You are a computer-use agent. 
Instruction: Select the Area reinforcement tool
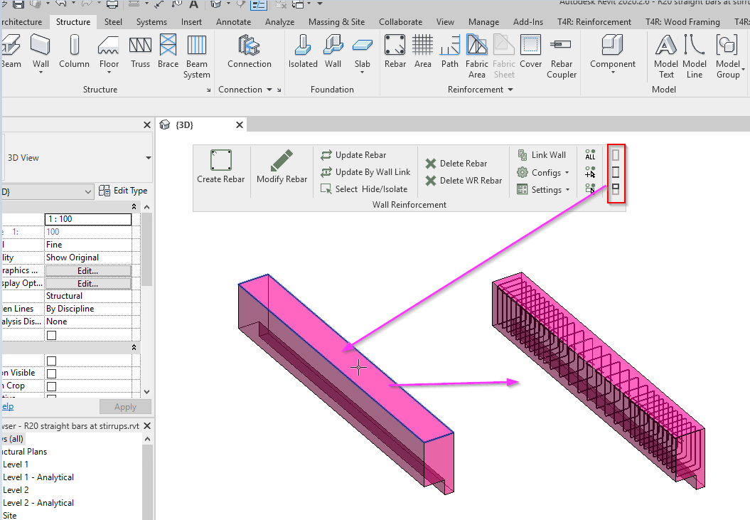[x=423, y=51]
